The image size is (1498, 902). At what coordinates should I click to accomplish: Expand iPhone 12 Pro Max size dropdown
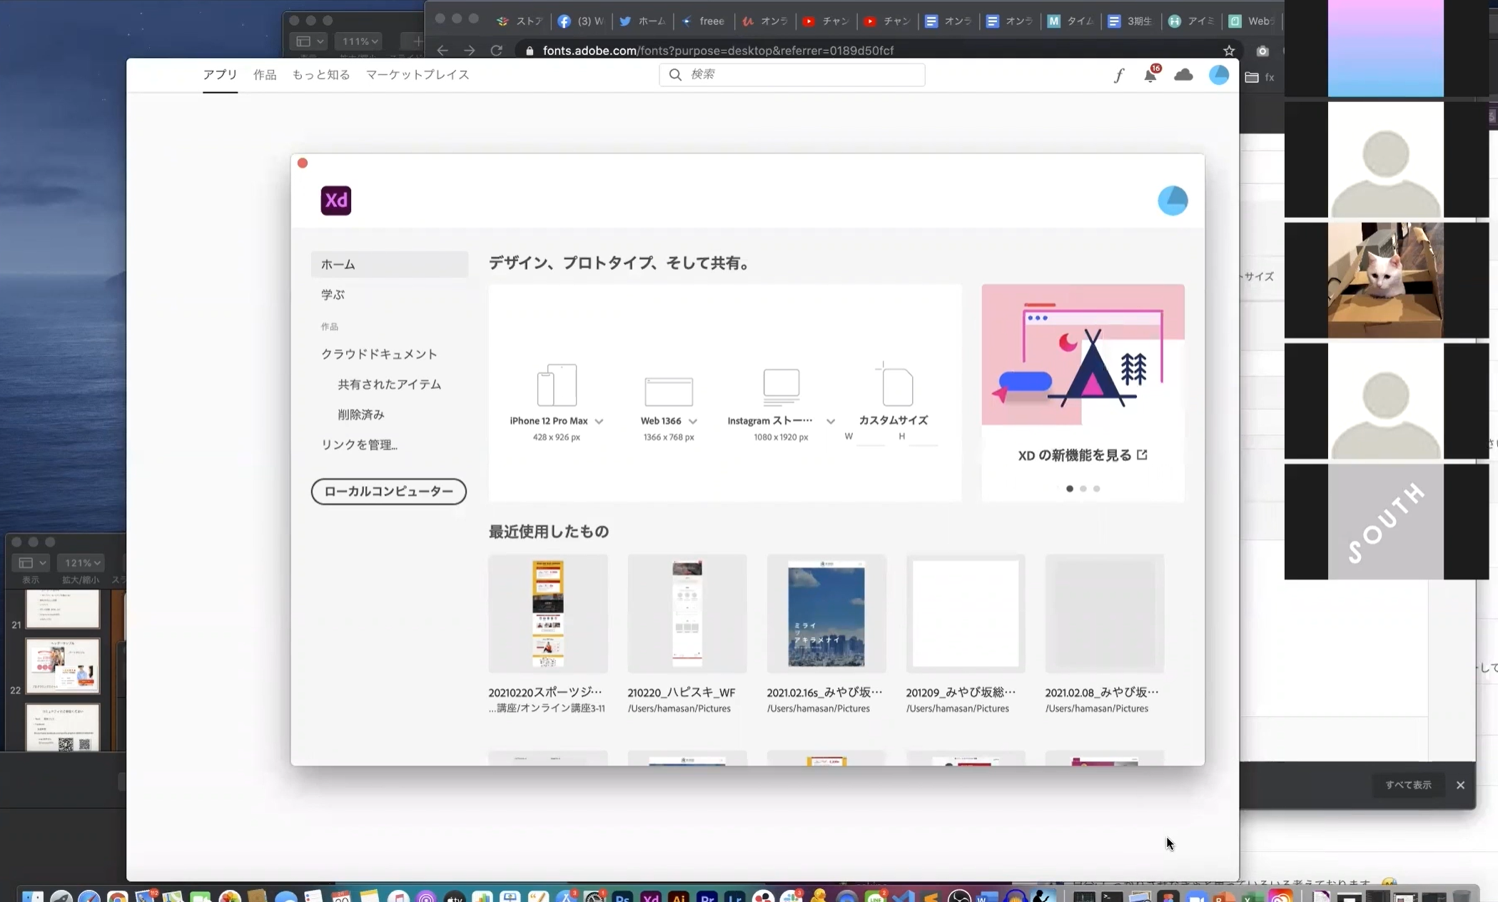(599, 421)
